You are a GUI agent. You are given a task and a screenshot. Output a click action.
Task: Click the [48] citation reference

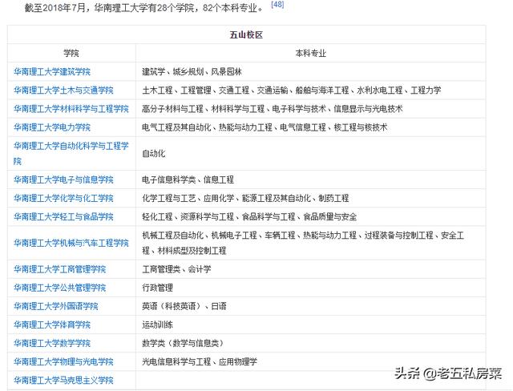277,5
